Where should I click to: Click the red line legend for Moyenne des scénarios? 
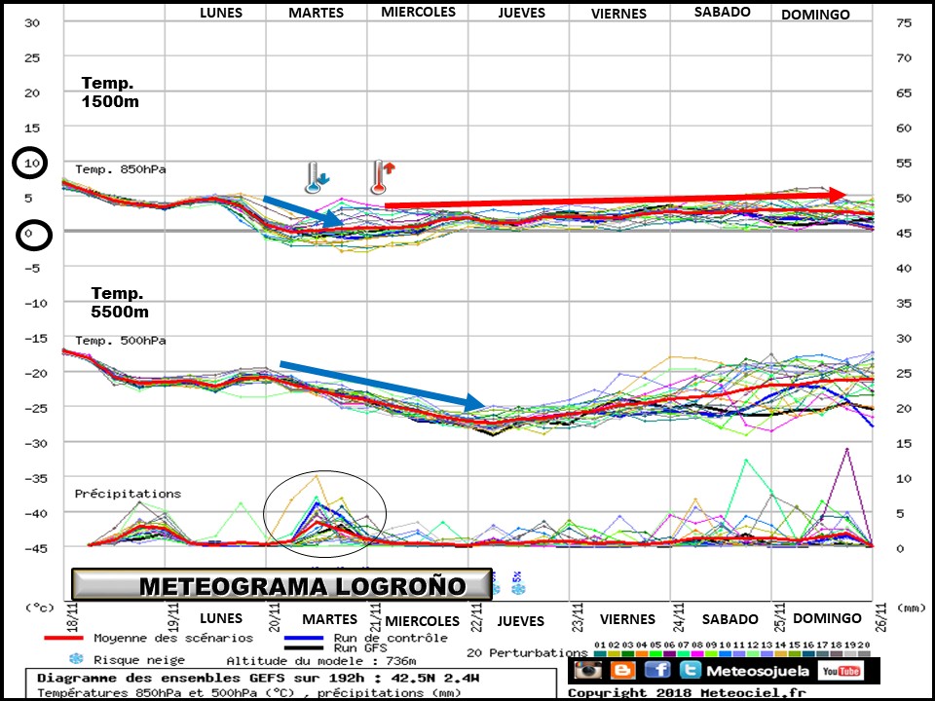(x=63, y=638)
